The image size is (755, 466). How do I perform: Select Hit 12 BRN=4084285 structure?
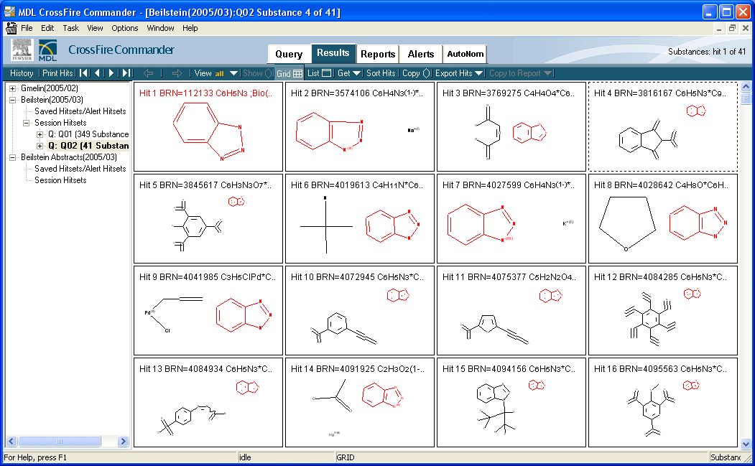663,310
